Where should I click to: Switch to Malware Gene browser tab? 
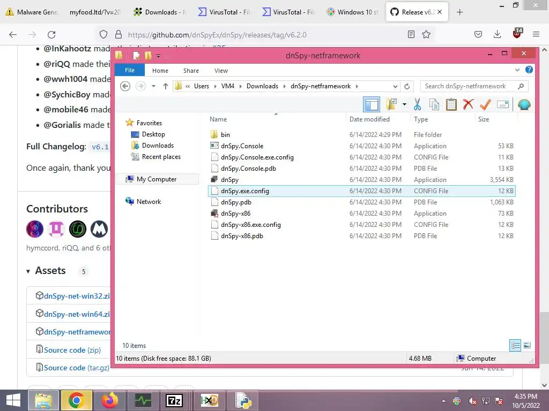pyautogui.click(x=32, y=12)
